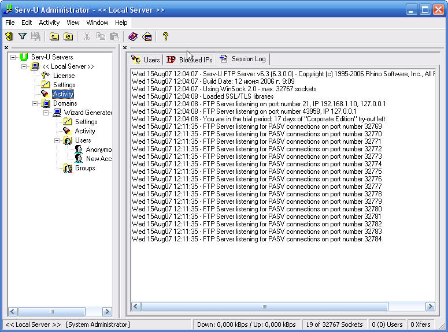Close the left tree pane

pos(6,48)
